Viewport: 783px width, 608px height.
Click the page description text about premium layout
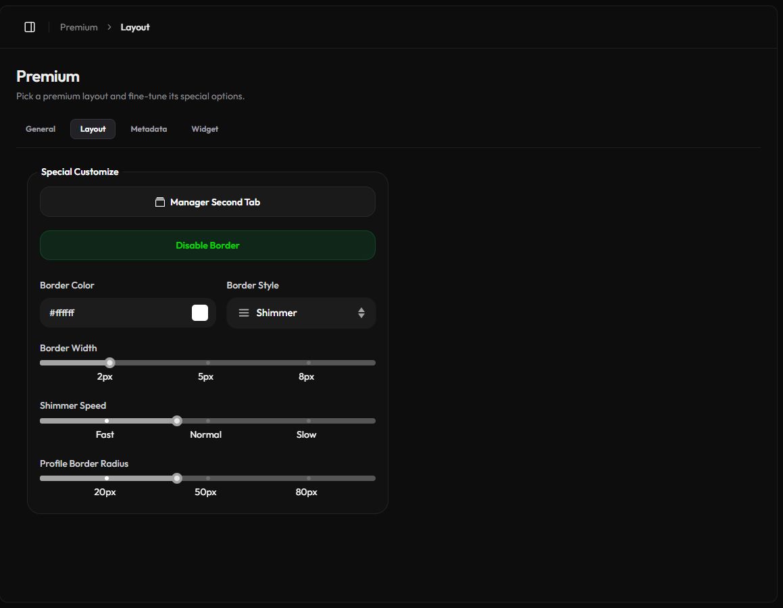click(x=130, y=96)
